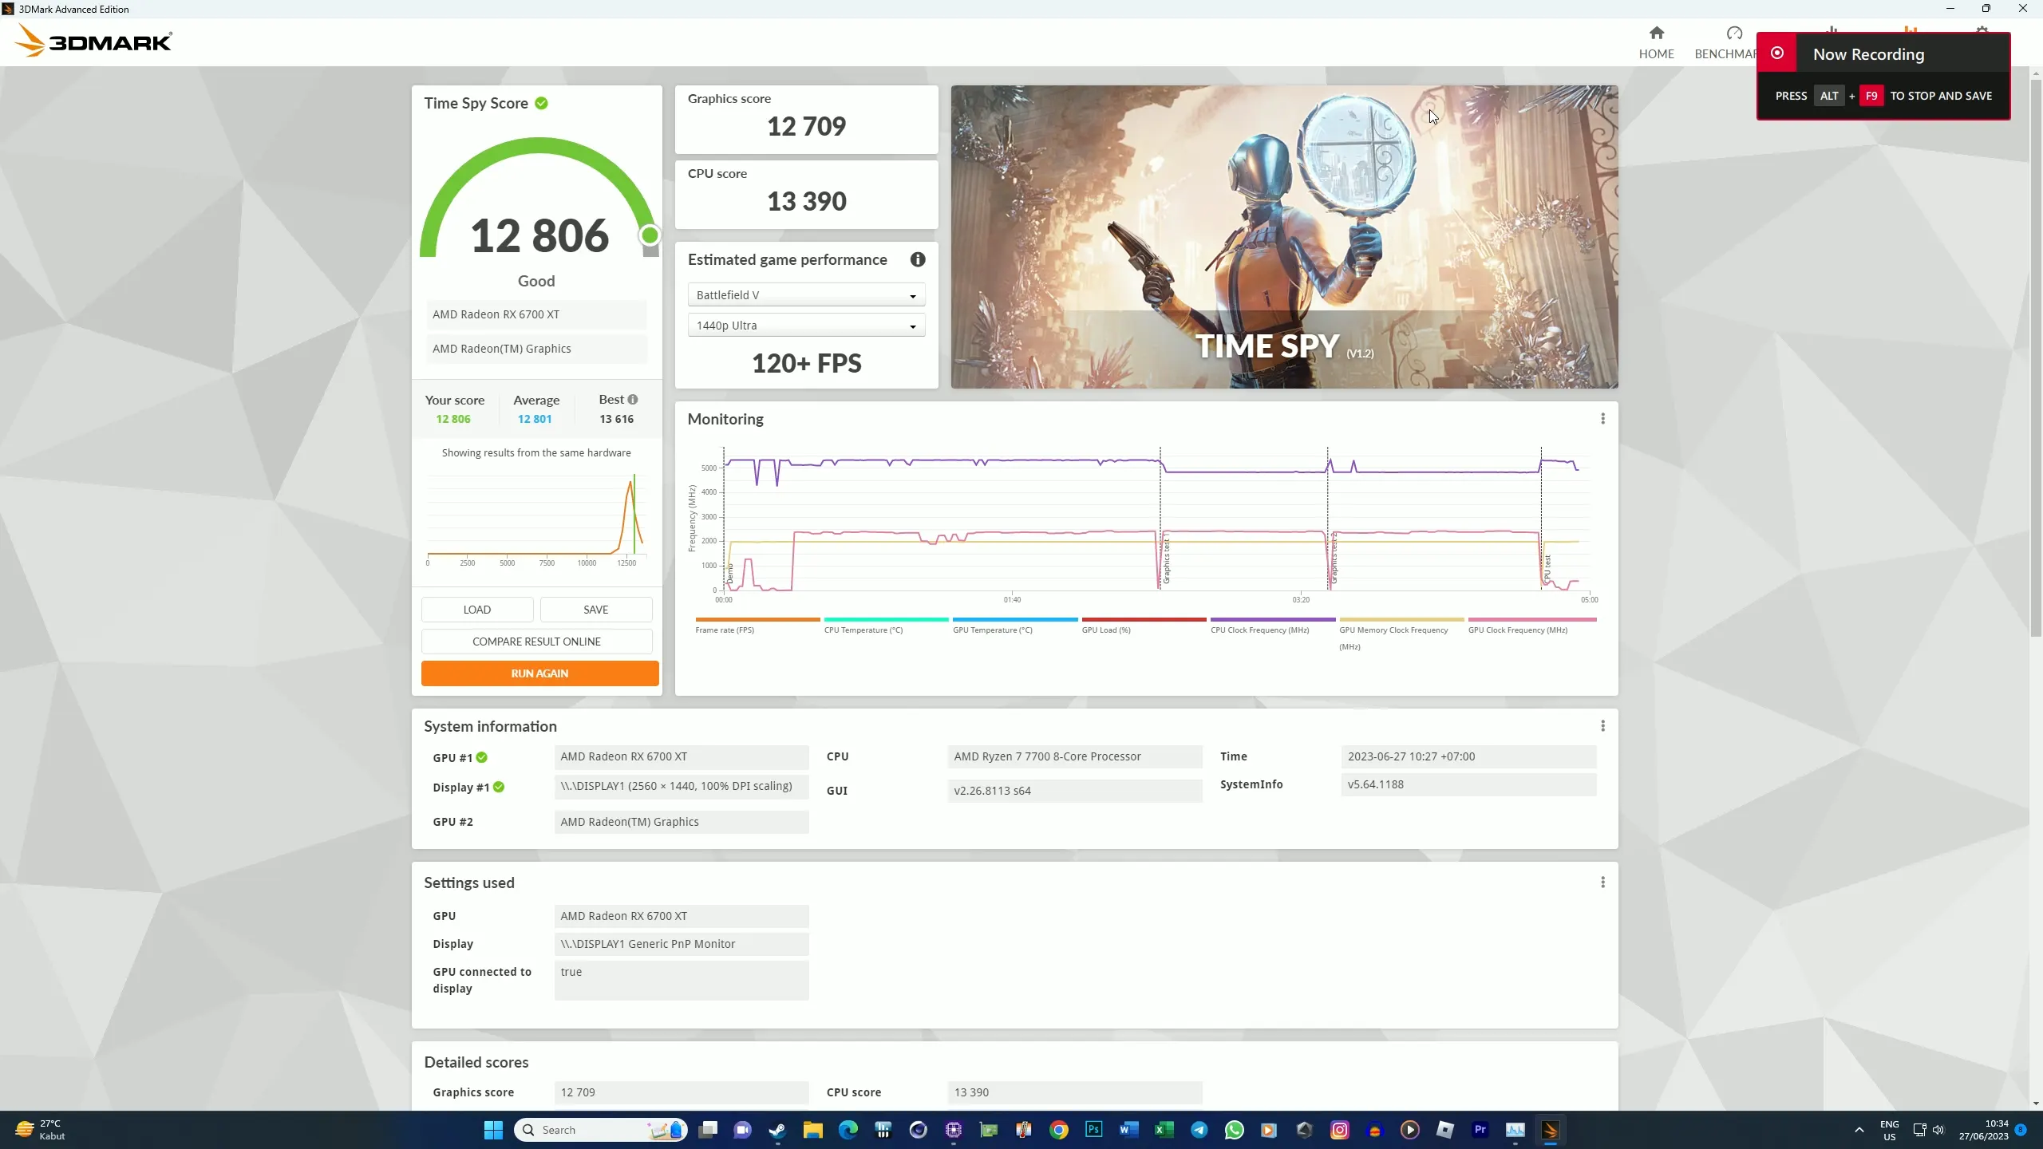Click the 27°C weather widget on the taskbar

[40, 1130]
